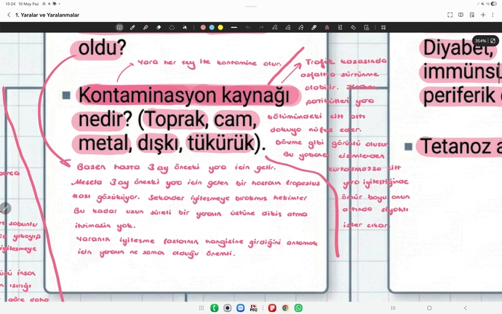Redo the last undone stroke
The height and width of the screenshot is (314, 502).
tap(261, 28)
